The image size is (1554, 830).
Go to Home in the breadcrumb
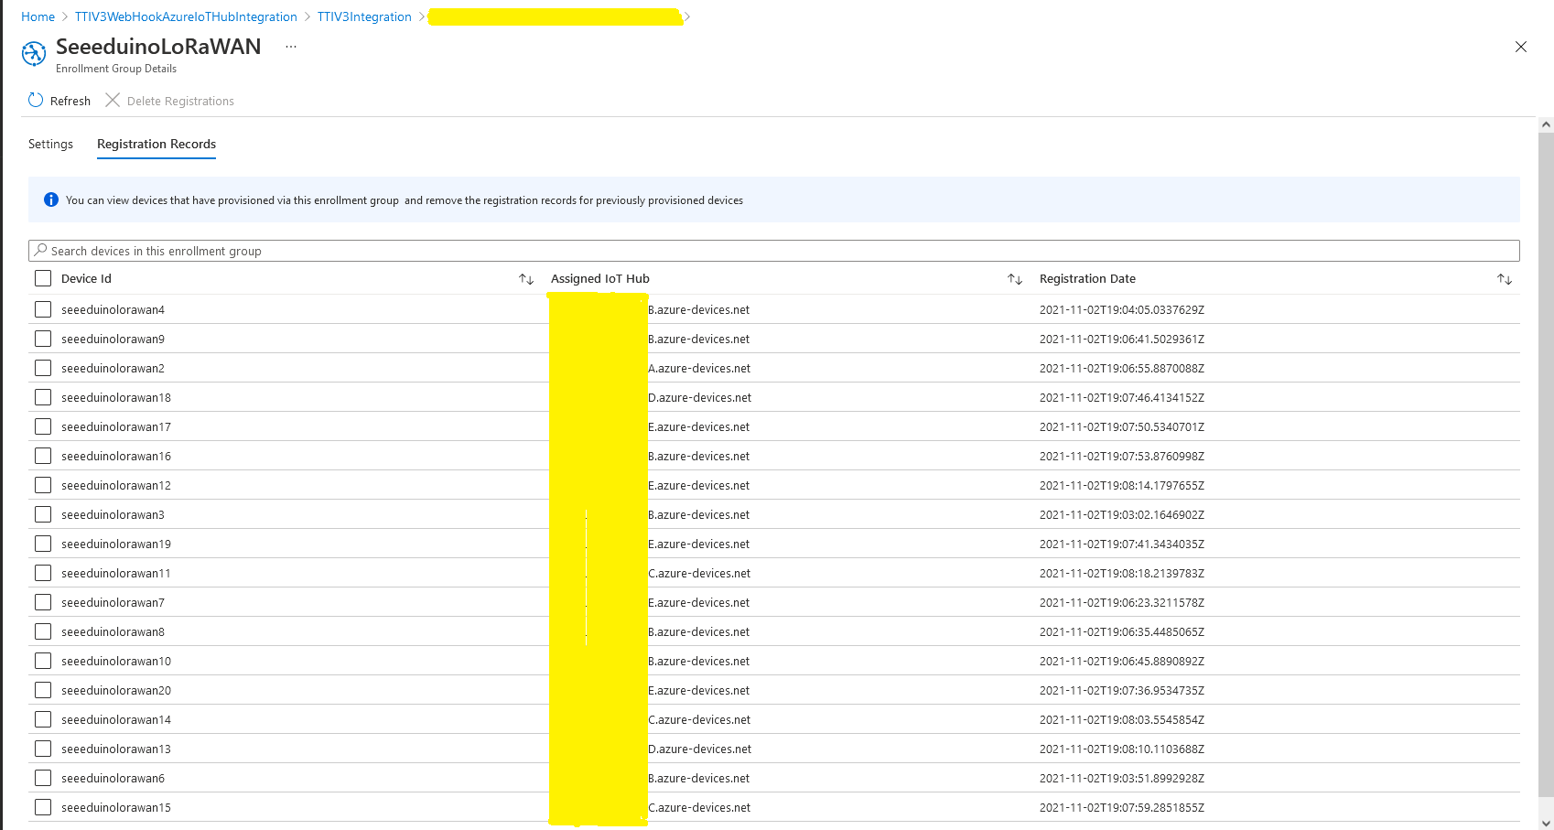click(x=38, y=16)
